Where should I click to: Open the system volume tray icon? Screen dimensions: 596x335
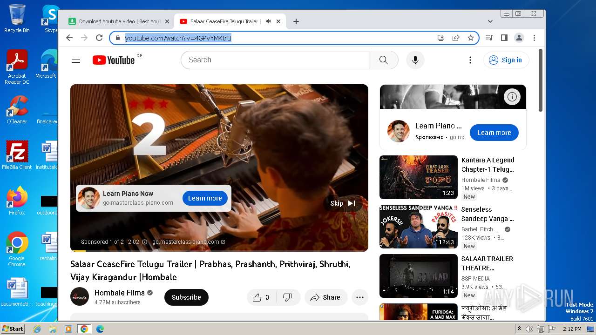[x=529, y=329]
